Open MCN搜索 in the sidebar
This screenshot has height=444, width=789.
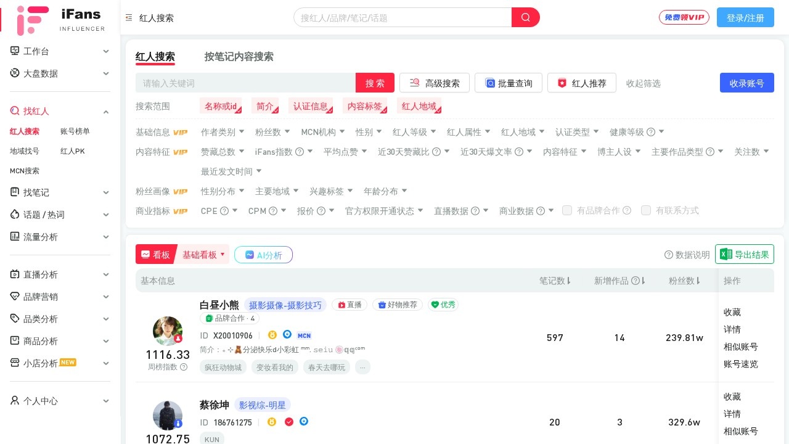point(25,171)
